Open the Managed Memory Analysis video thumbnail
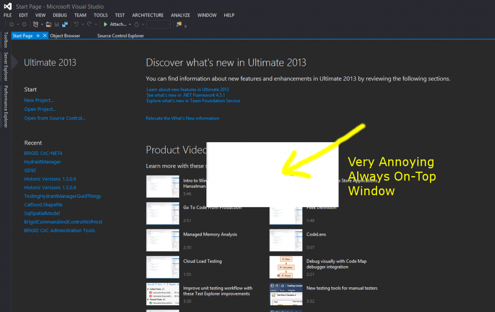The image size is (495, 312). pyautogui.click(x=162, y=240)
